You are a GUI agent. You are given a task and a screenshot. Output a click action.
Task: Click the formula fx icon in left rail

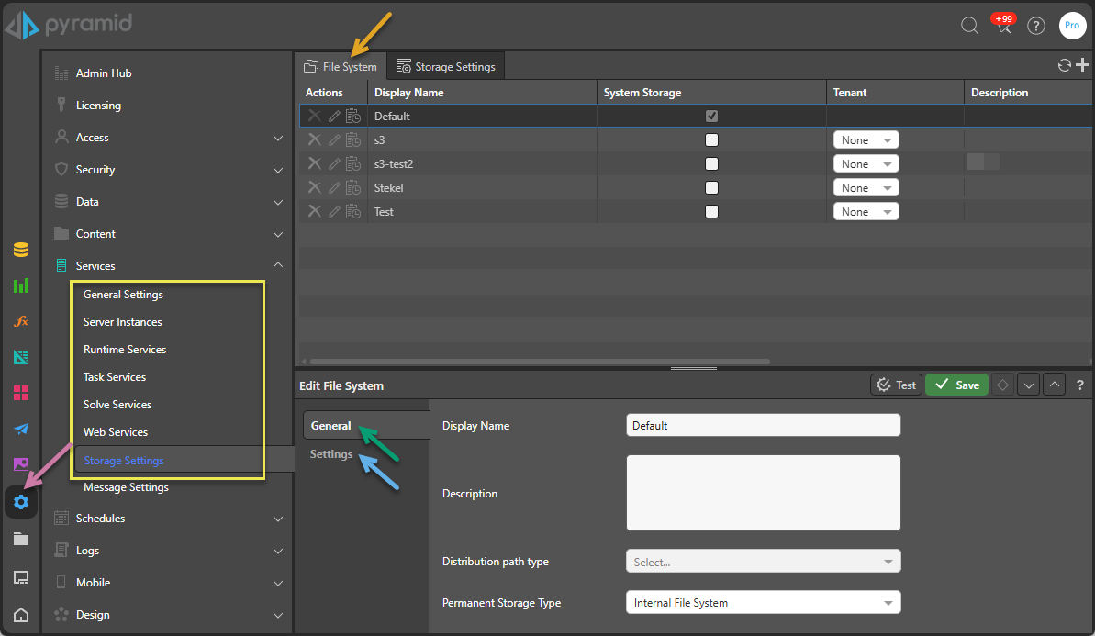pos(21,321)
